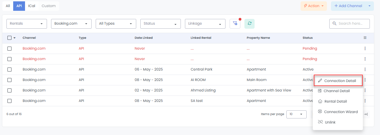Image resolution: width=380 pixels, height=135 pixels.
Task: Open the Linkage filter dropdown
Action: point(205,24)
